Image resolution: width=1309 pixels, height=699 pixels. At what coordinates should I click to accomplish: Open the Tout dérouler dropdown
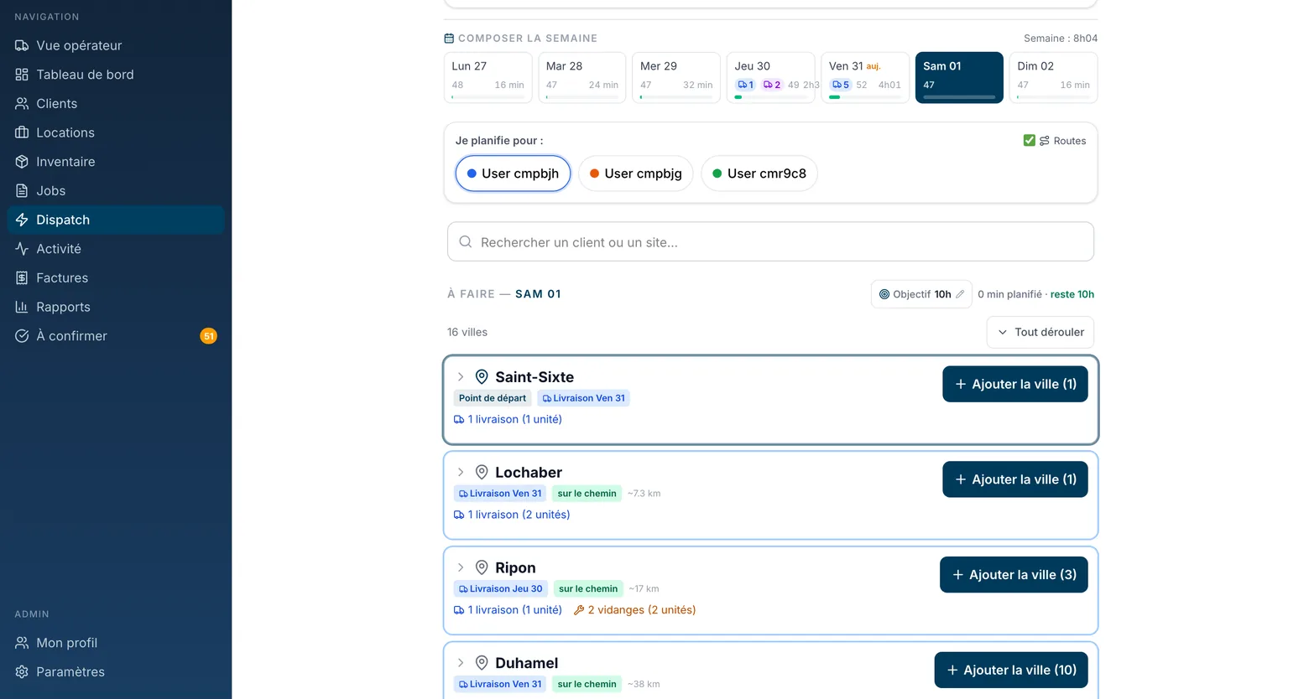pos(1040,332)
